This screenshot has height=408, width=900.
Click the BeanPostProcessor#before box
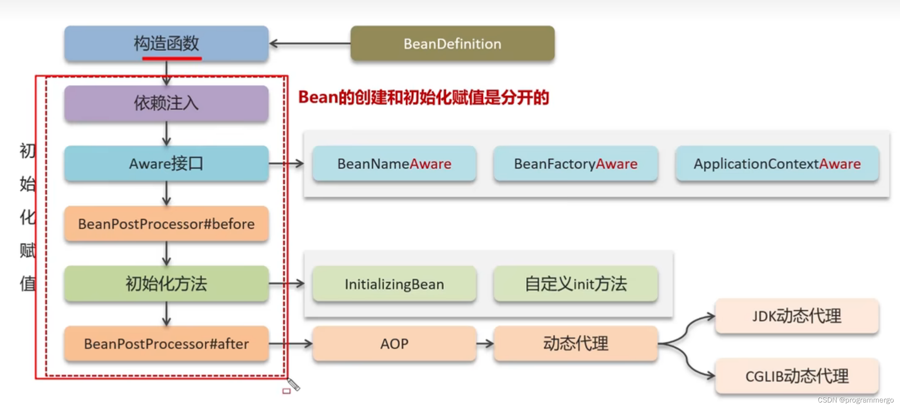[x=167, y=224]
